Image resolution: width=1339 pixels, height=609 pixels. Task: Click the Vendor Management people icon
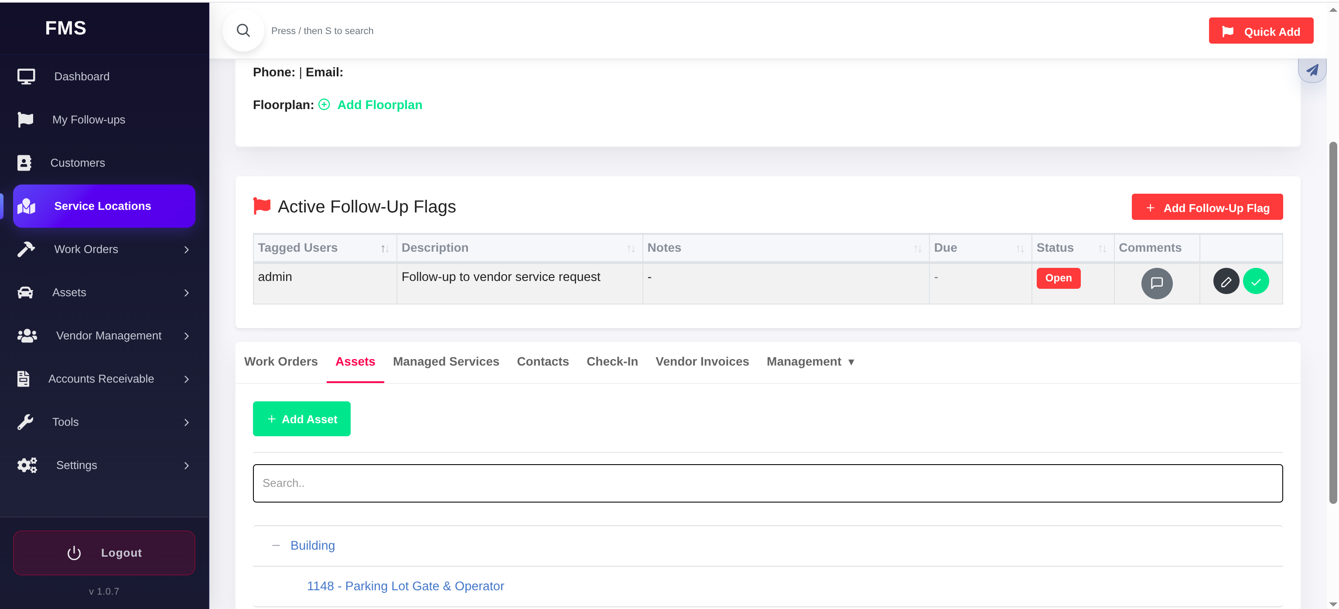pyautogui.click(x=27, y=335)
